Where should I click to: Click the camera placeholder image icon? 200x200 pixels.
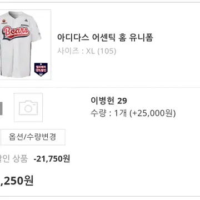tap(28, 108)
